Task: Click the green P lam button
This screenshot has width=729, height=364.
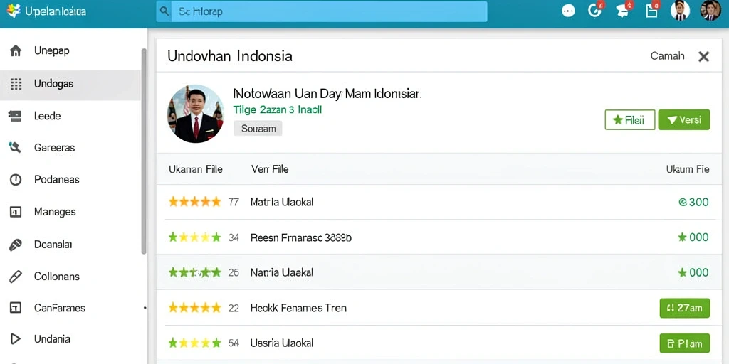Action: click(684, 343)
